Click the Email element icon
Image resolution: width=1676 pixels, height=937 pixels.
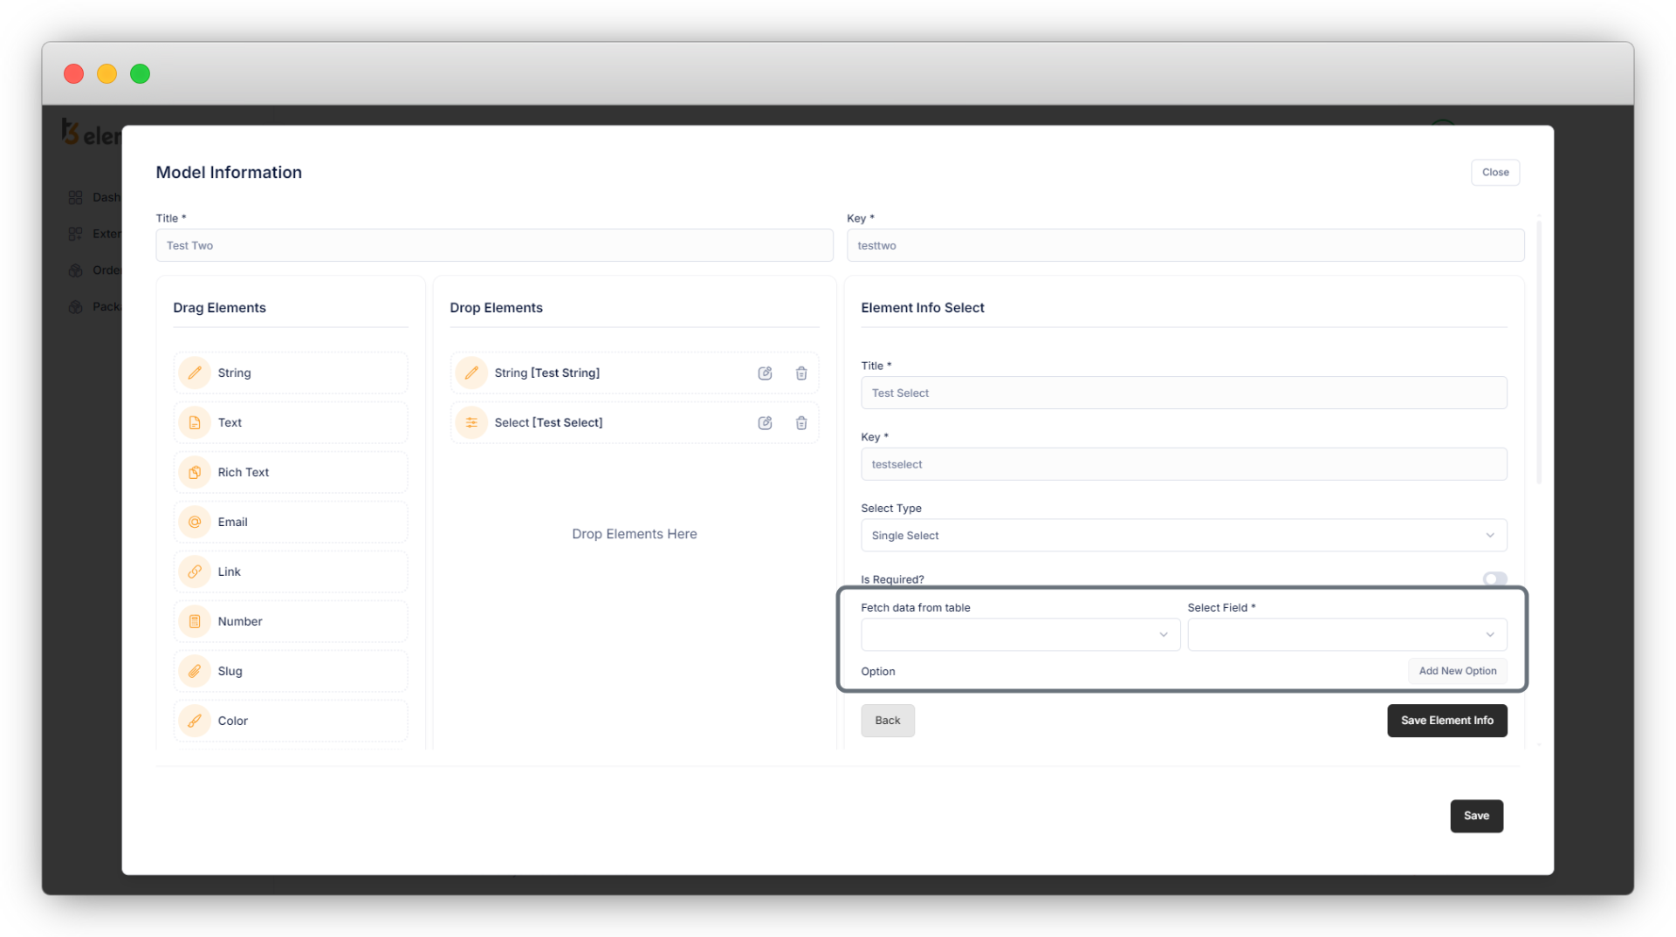click(195, 522)
